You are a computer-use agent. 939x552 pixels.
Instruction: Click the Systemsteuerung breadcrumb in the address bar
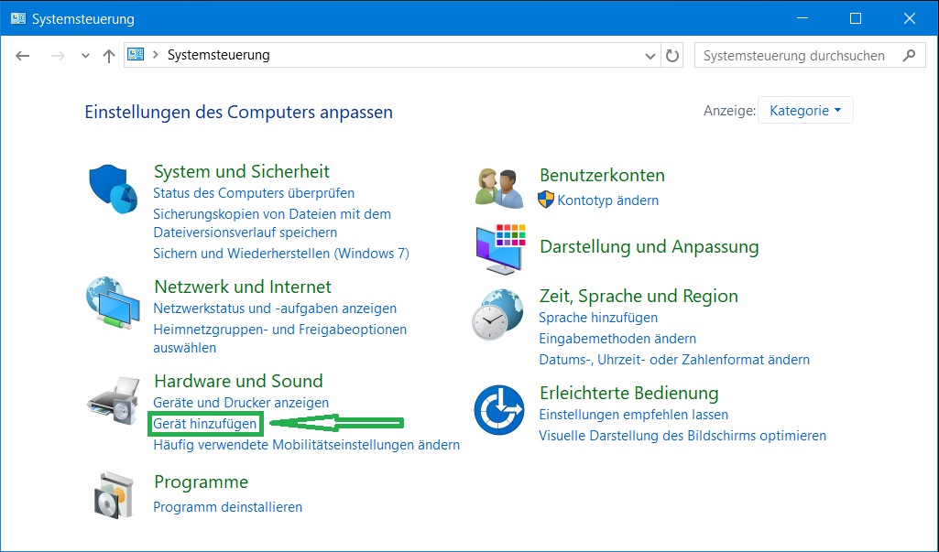(219, 55)
